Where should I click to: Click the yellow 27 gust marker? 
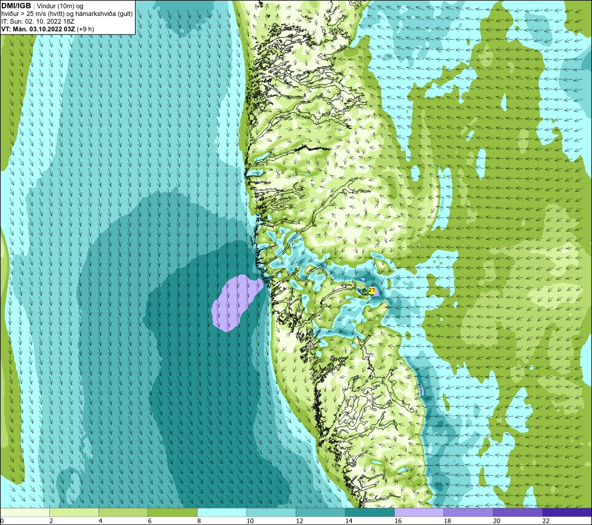pos(372,290)
